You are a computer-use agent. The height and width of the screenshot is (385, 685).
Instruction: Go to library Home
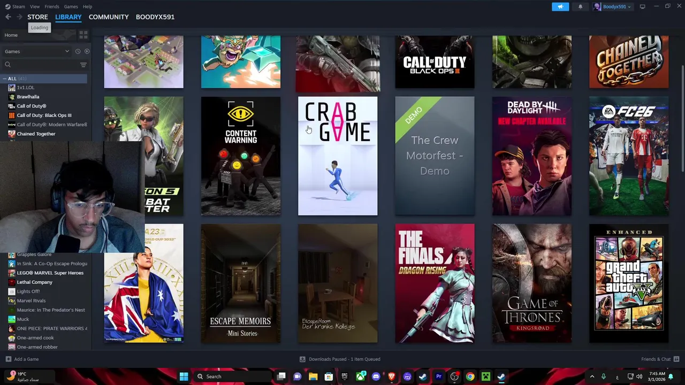11,35
